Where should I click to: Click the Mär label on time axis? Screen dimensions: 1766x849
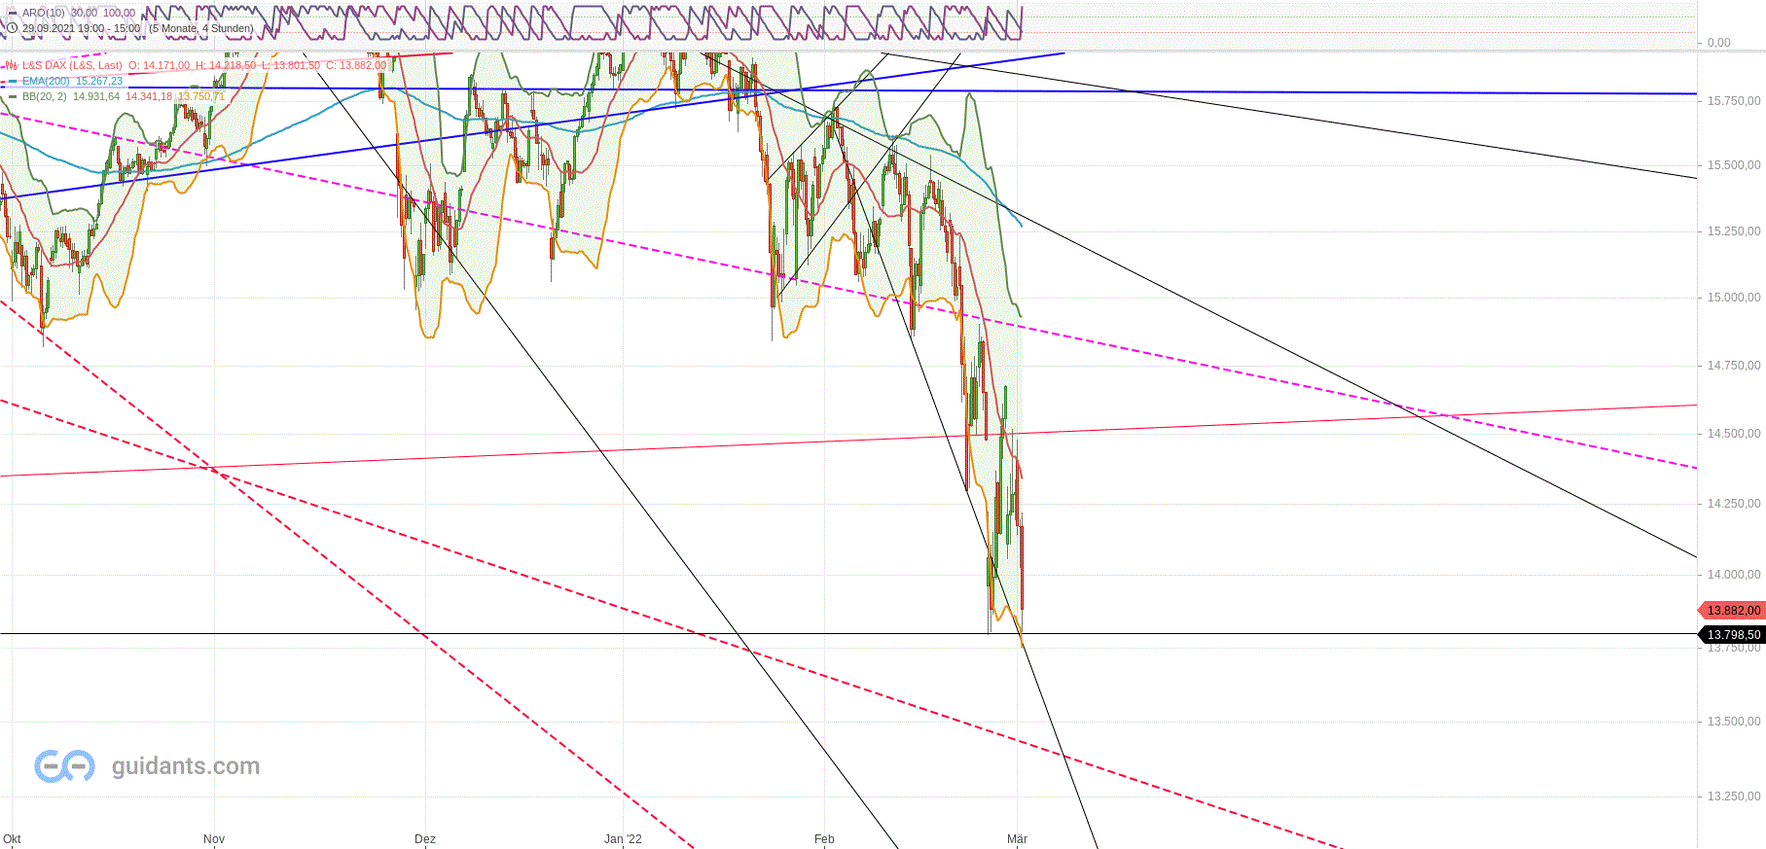click(x=1018, y=839)
